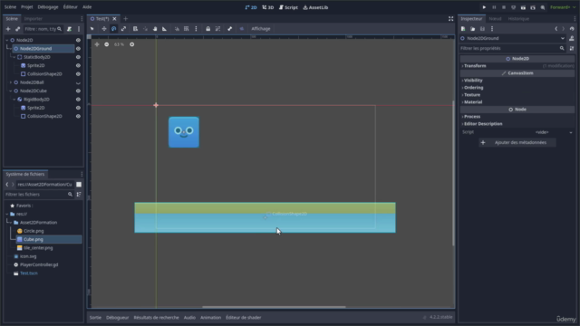Open the AssetLib workspace
This screenshot has height=326, width=580.
click(315, 7)
